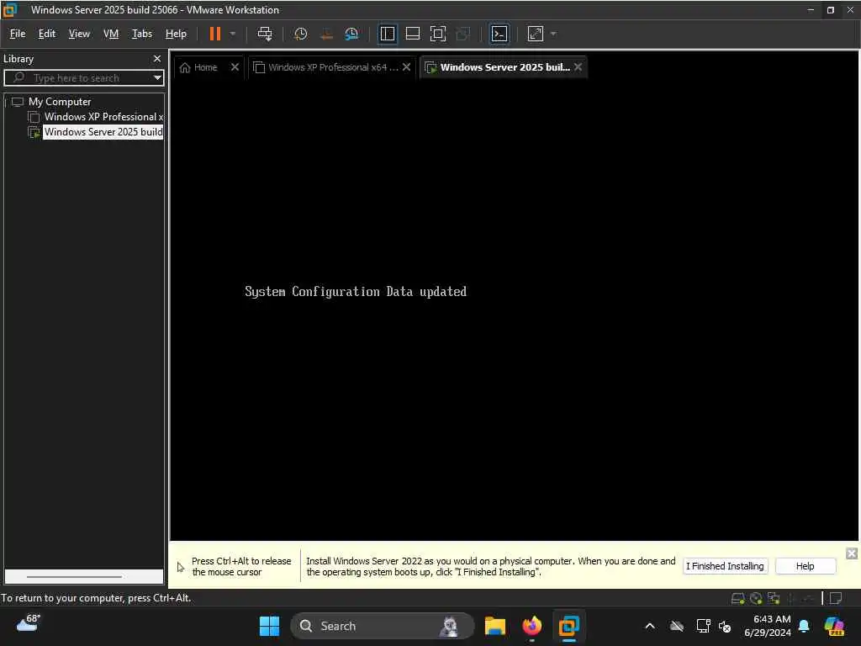Show hidden system tray icons

coord(650,626)
